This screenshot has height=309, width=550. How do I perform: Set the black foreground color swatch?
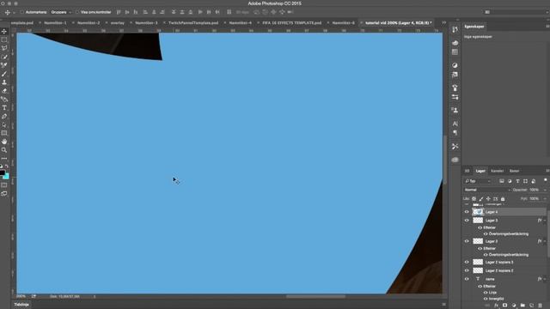(x=2, y=173)
